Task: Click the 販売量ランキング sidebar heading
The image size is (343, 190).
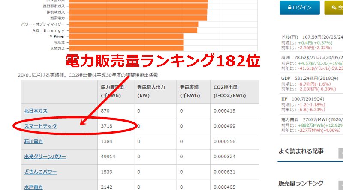Action: click(301, 184)
